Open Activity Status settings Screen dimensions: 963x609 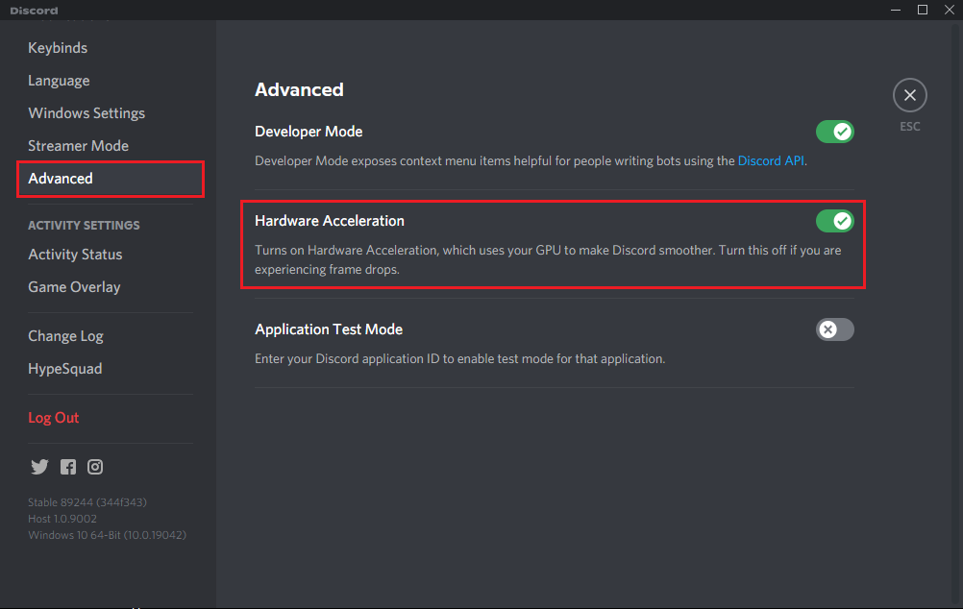tap(75, 255)
